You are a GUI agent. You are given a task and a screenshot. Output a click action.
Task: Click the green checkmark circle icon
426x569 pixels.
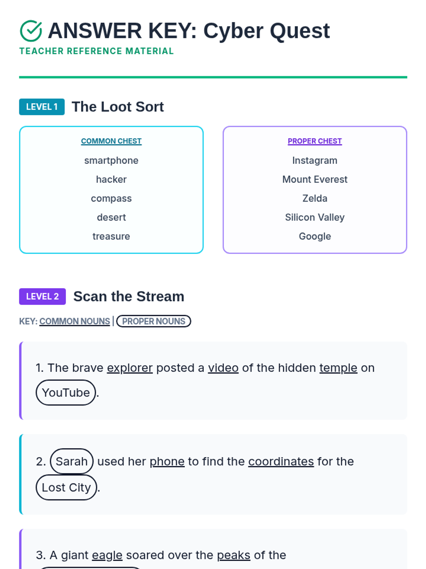[31, 31]
